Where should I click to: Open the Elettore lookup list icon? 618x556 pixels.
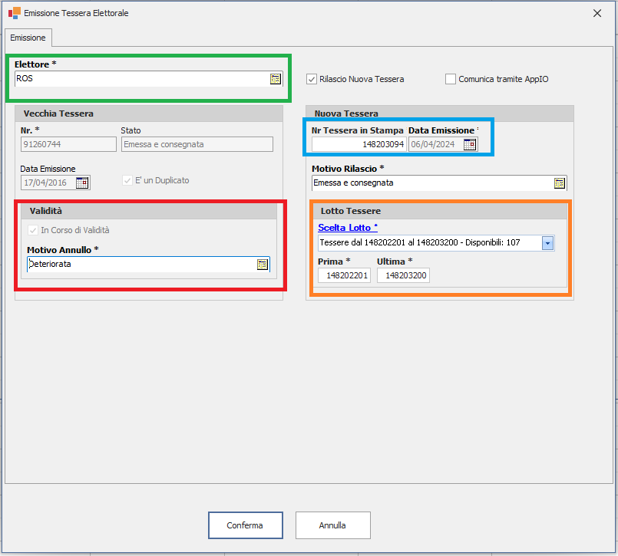pos(275,79)
